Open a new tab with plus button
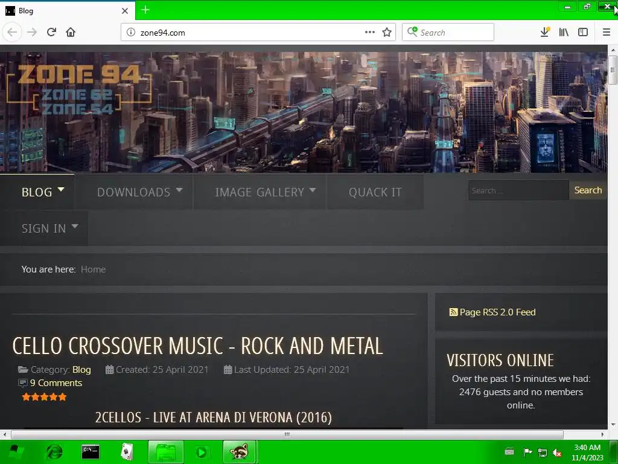This screenshot has width=618, height=464. [145, 10]
